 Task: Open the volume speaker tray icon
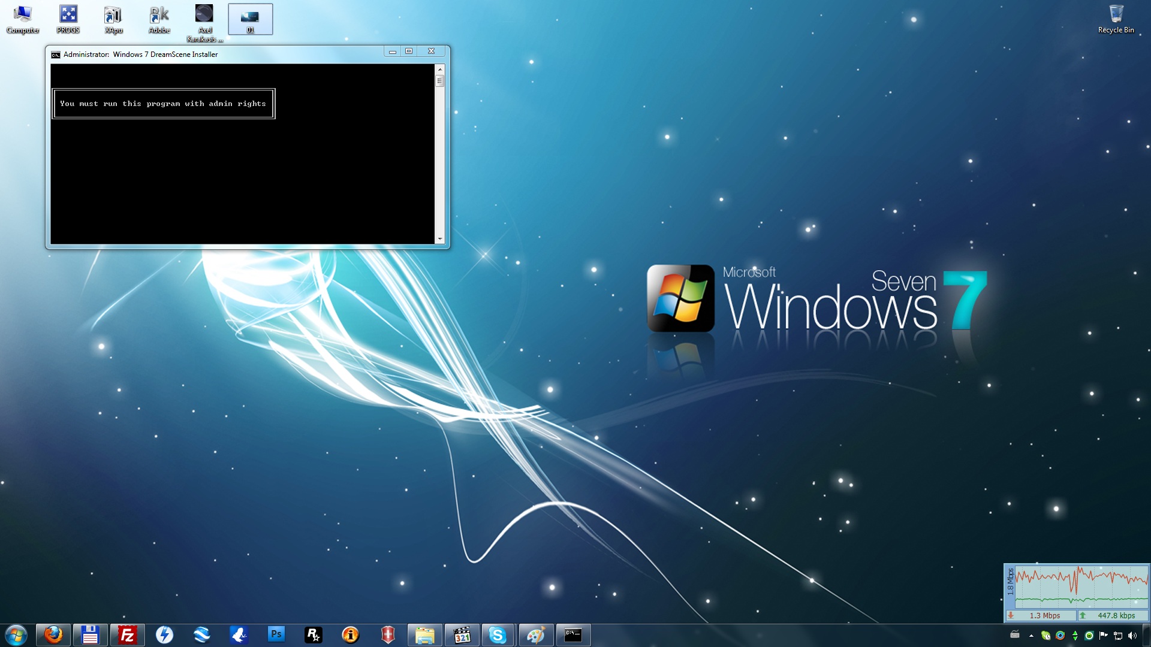click(1132, 636)
